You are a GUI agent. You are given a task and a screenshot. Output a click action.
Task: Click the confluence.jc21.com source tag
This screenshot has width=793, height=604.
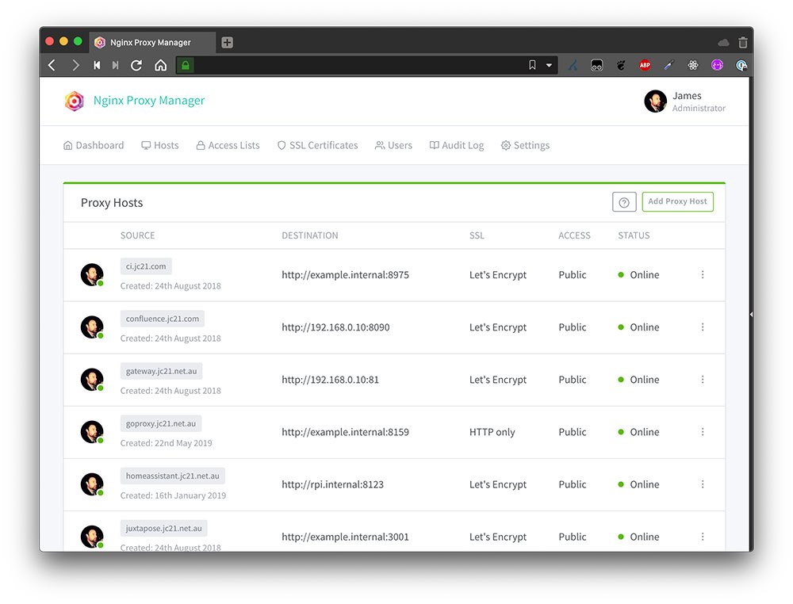point(163,319)
